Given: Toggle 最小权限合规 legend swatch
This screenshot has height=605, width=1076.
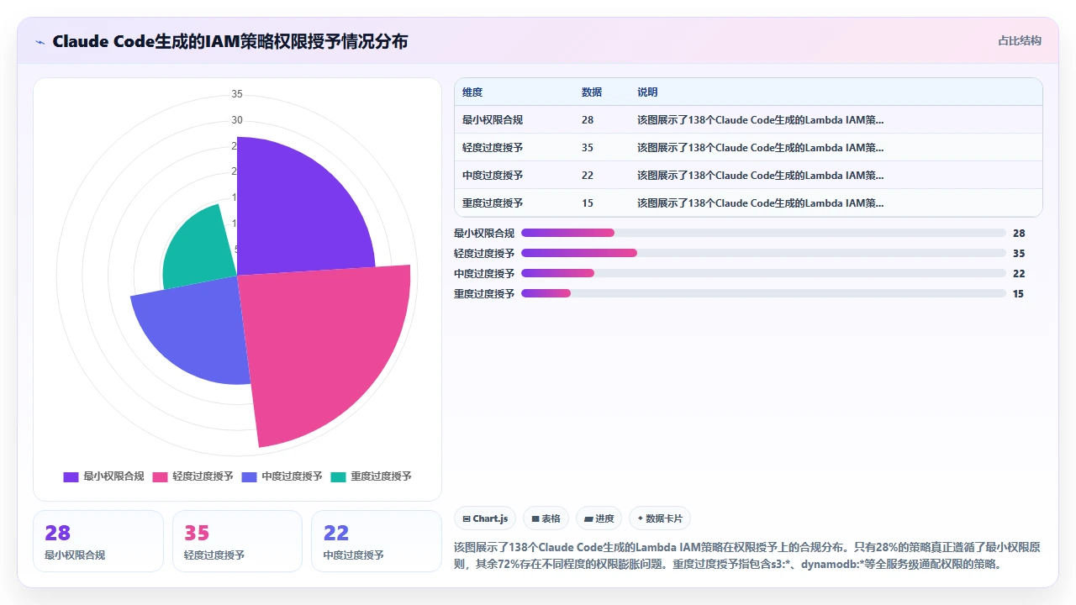Looking at the screenshot, I should [71, 476].
